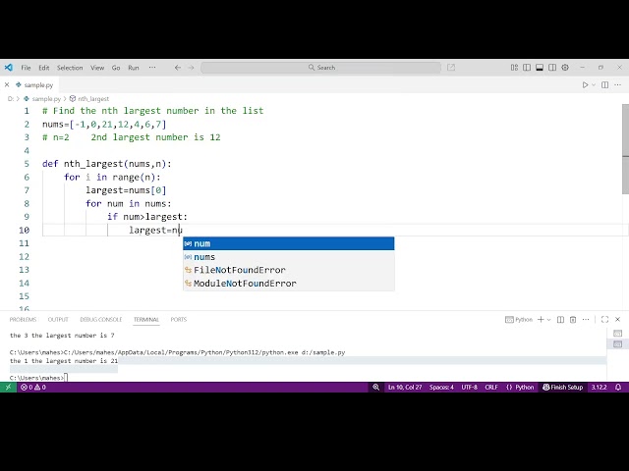Open the settings gear in title bar
This screenshot has width=629, height=471.
[x=565, y=68]
